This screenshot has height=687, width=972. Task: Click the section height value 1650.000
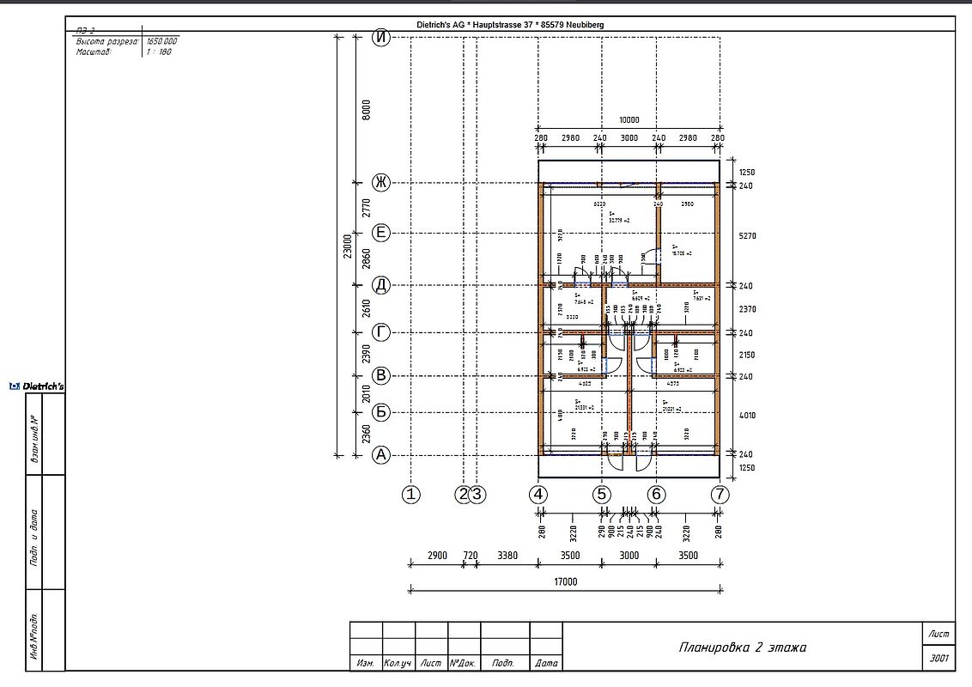[x=161, y=41]
